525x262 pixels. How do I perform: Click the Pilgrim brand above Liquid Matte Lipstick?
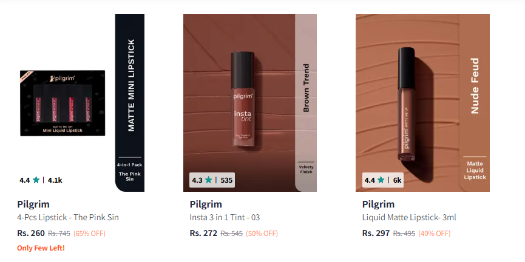click(378, 204)
